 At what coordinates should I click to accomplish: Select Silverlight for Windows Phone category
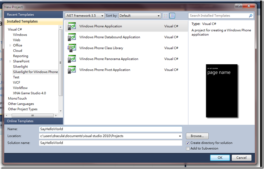click(x=35, y=72)
